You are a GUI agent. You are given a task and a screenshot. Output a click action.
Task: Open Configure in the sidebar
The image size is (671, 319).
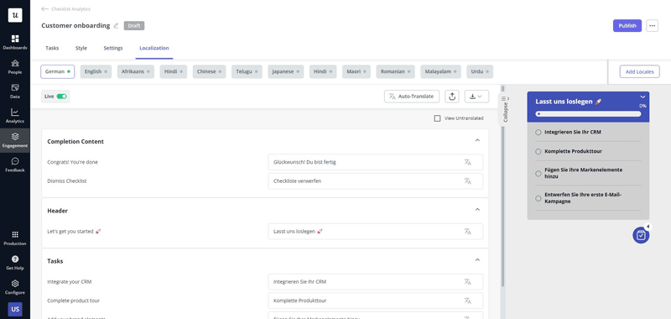(x=15, y=287)
